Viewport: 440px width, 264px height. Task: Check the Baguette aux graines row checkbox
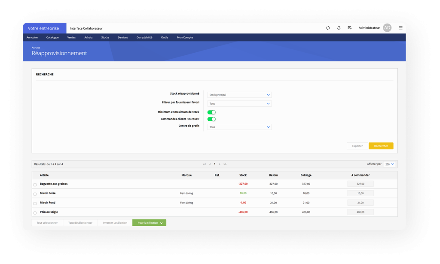pyautogui.click(x=35, y=185)
